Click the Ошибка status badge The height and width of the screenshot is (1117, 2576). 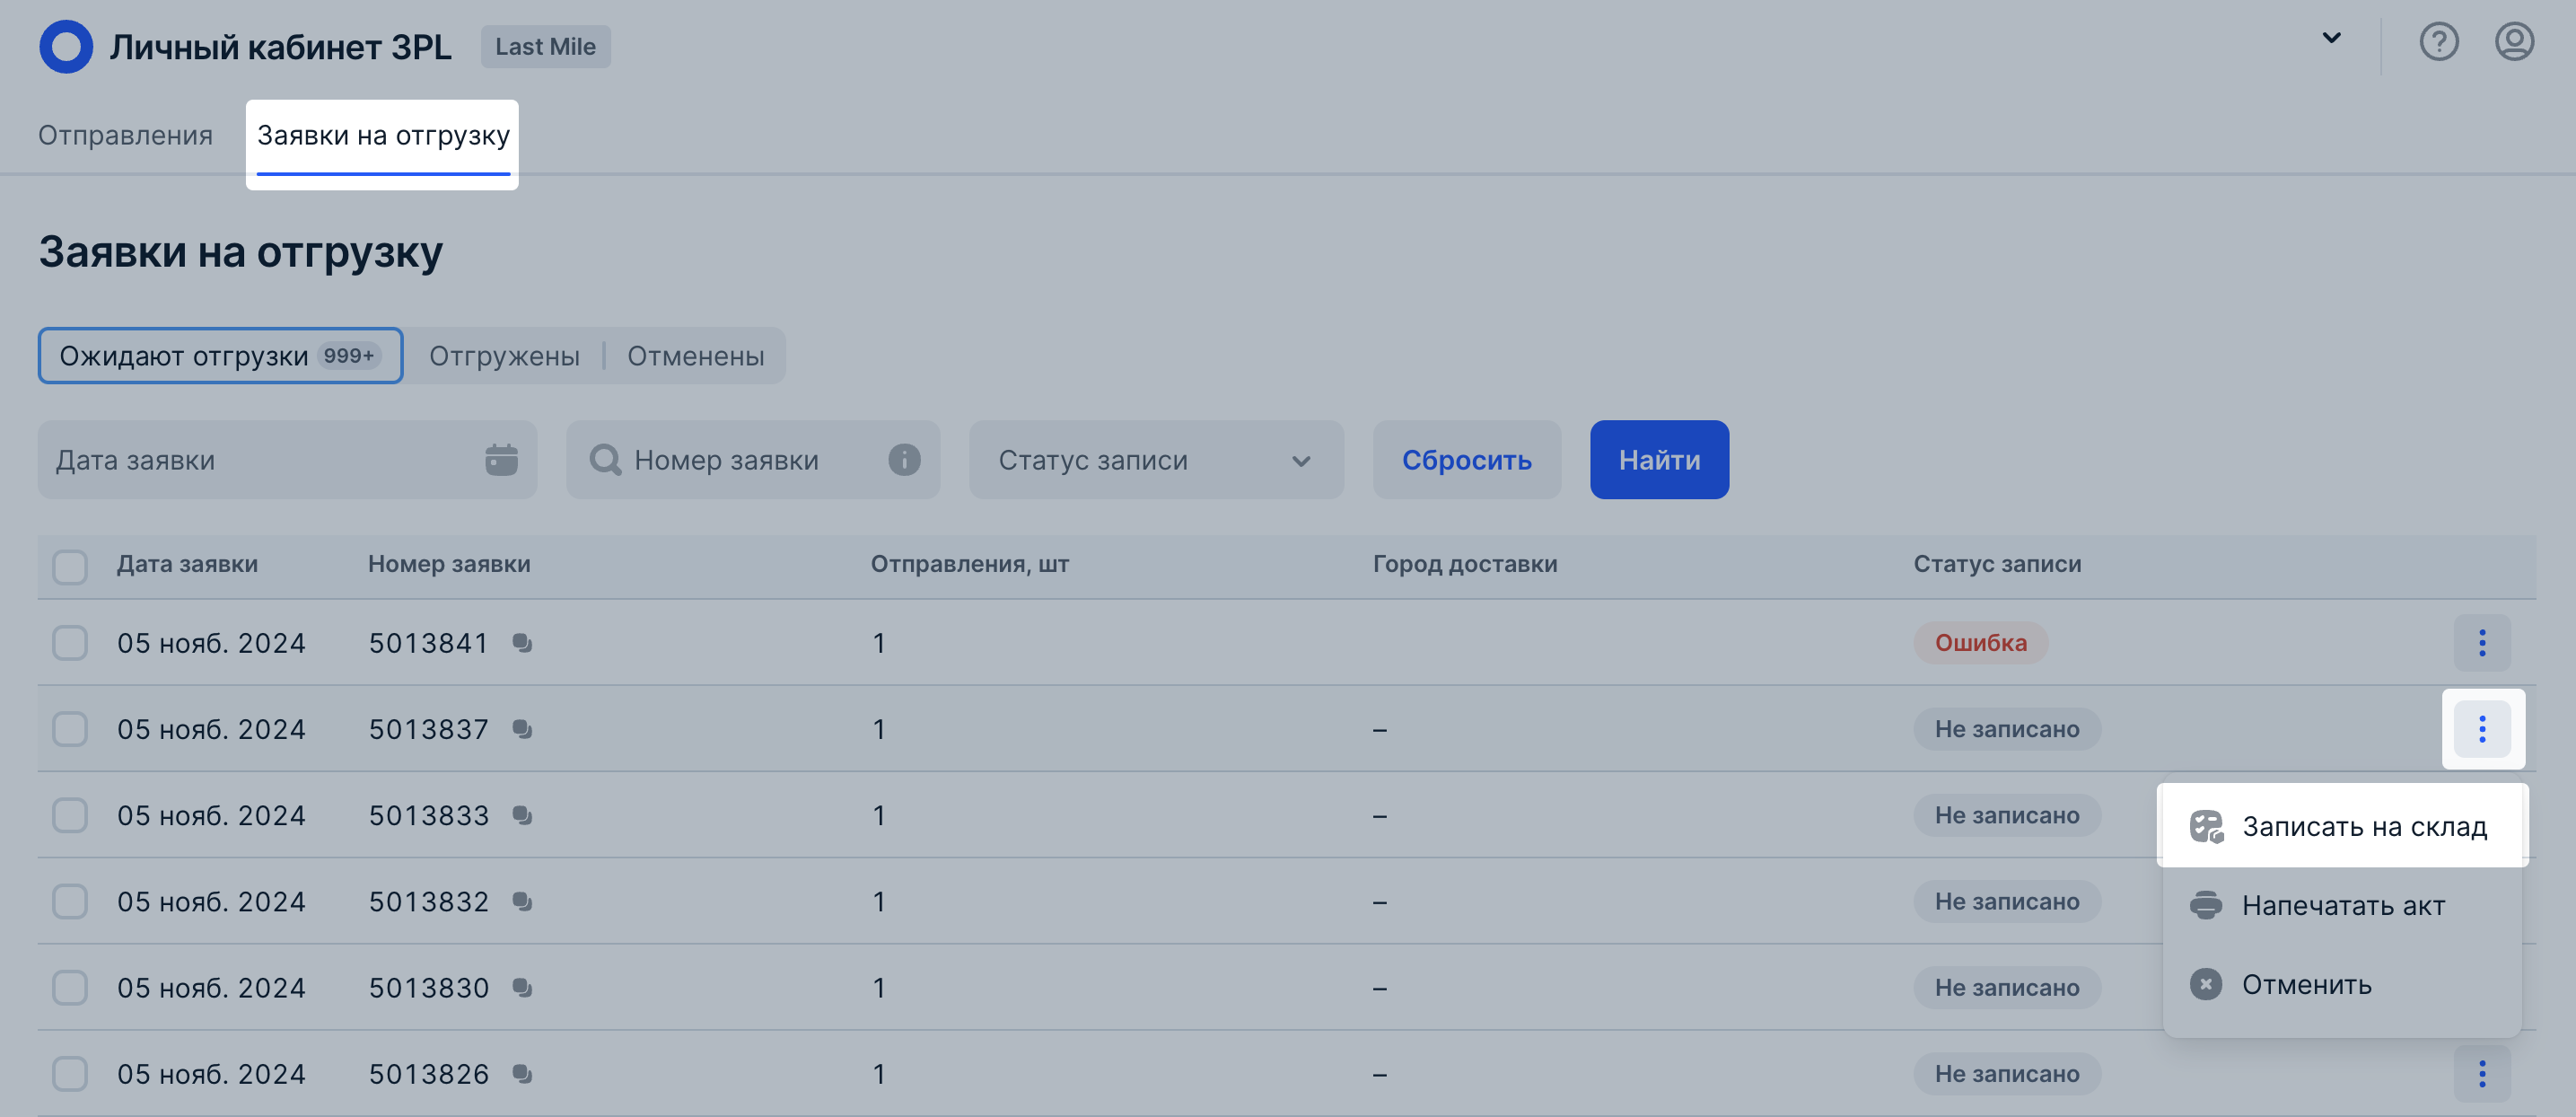point(1980,643)
